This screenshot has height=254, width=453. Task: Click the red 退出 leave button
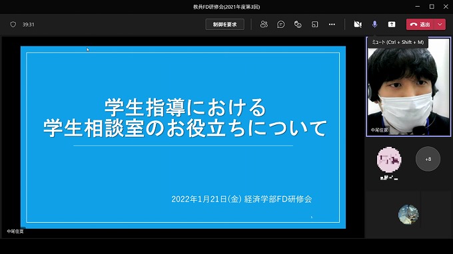420,25
